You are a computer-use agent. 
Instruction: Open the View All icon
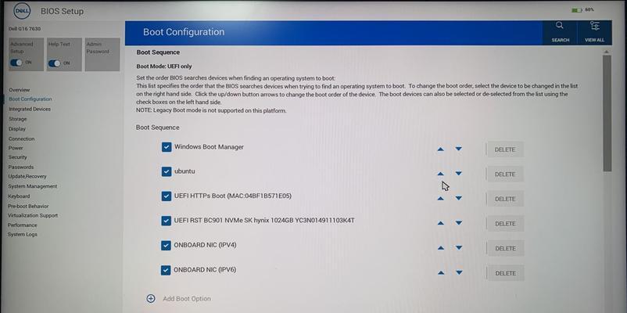[x=595, y=26]
